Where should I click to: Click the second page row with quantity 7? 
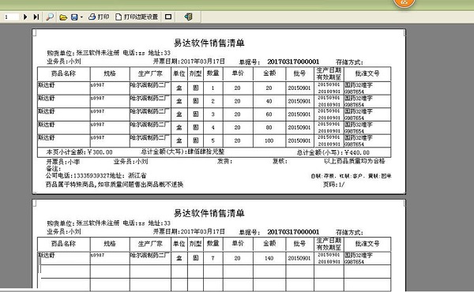[x=214, y=259]
